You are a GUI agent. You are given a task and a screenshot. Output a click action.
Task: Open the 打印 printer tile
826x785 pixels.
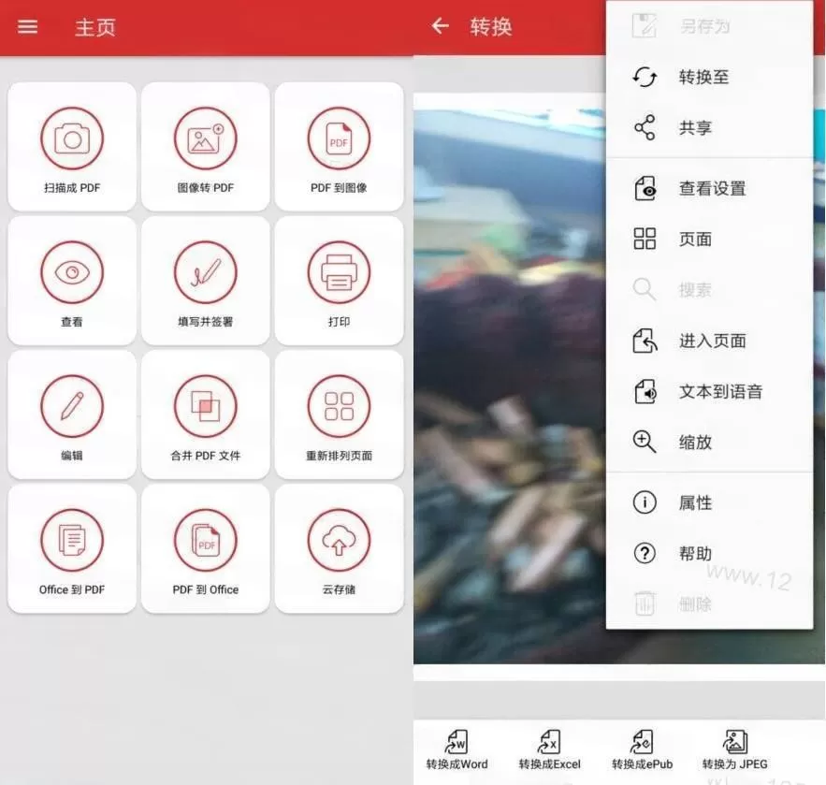[340, 281]
